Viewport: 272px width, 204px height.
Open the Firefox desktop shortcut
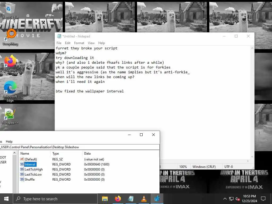pyautogui.click(x=10, y=63)
